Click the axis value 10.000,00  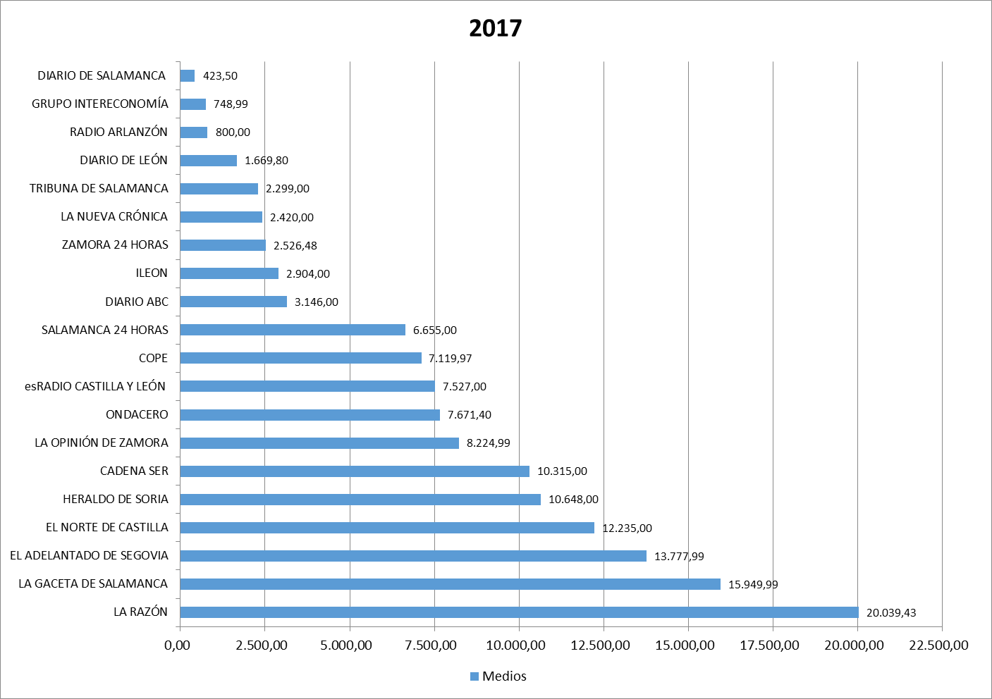(515, 645)
